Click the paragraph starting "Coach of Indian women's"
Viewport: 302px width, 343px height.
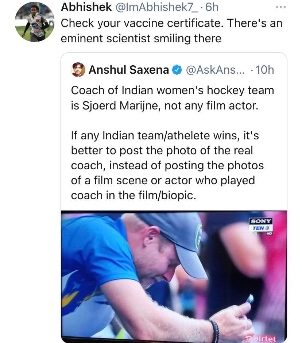point(172,98)
